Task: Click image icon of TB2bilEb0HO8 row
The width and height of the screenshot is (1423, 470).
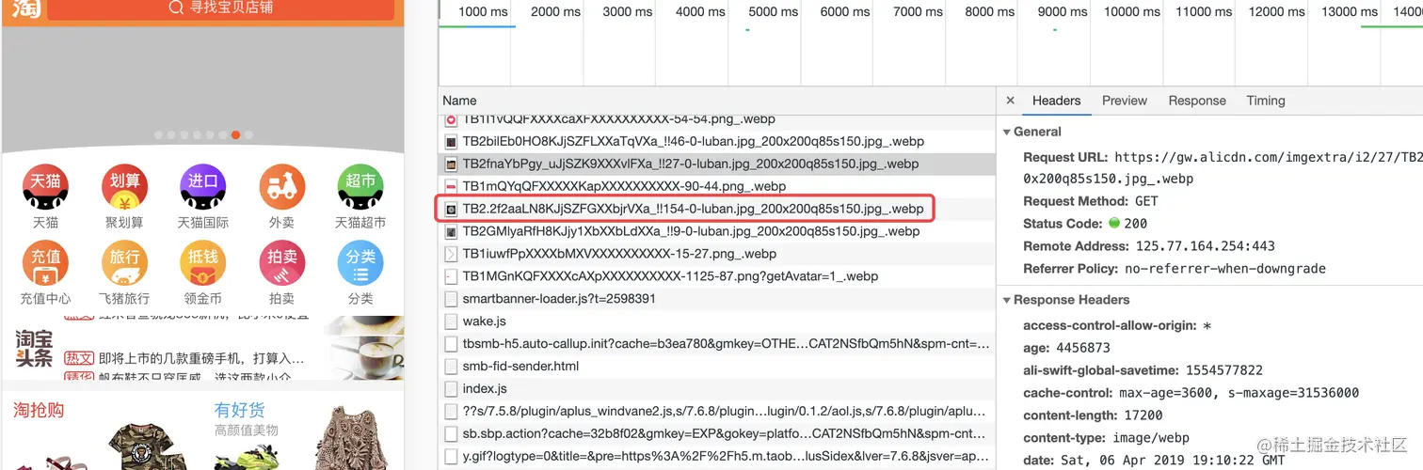Action: pyautogui.click(x=452, y=142)
